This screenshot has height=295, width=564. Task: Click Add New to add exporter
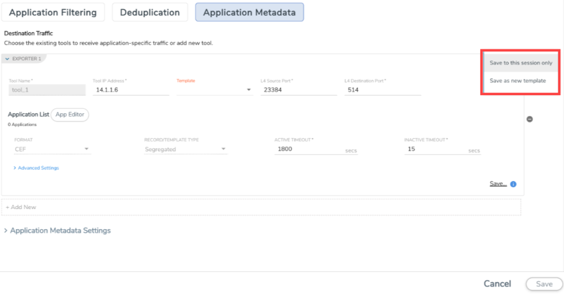[21, 207]
